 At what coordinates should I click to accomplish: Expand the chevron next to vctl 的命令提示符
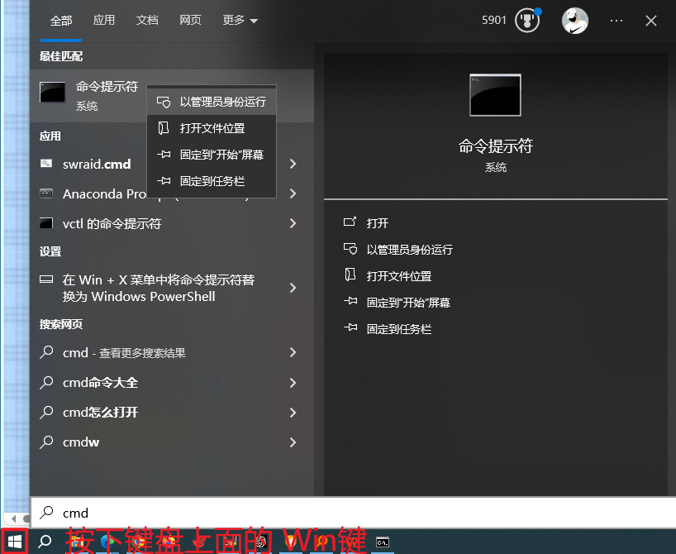click(293, 223)
